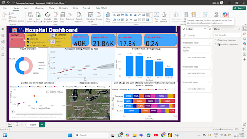Screen dimensions: 247x139
Task: Click the Data pane search field
Action: point(227,35)
